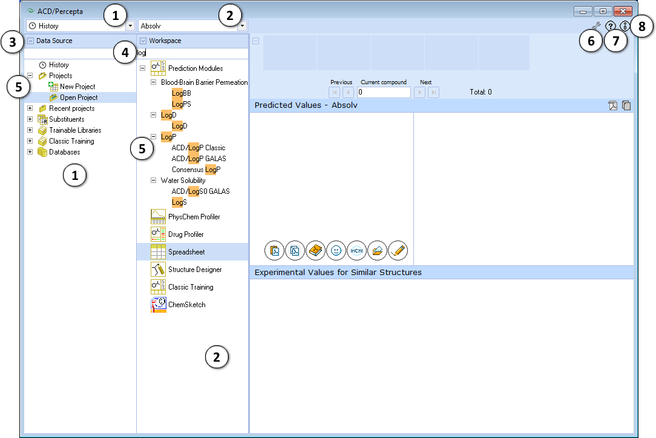Go to the next compound
The width and height of the screenshot is (656, 438).
point(419,92)
